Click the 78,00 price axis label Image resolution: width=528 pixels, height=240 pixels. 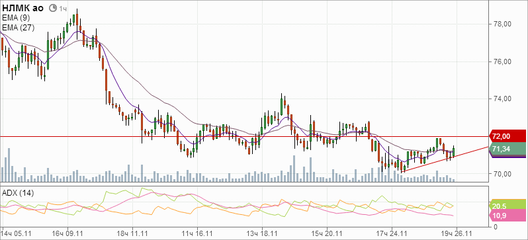[x=502, y=24]
